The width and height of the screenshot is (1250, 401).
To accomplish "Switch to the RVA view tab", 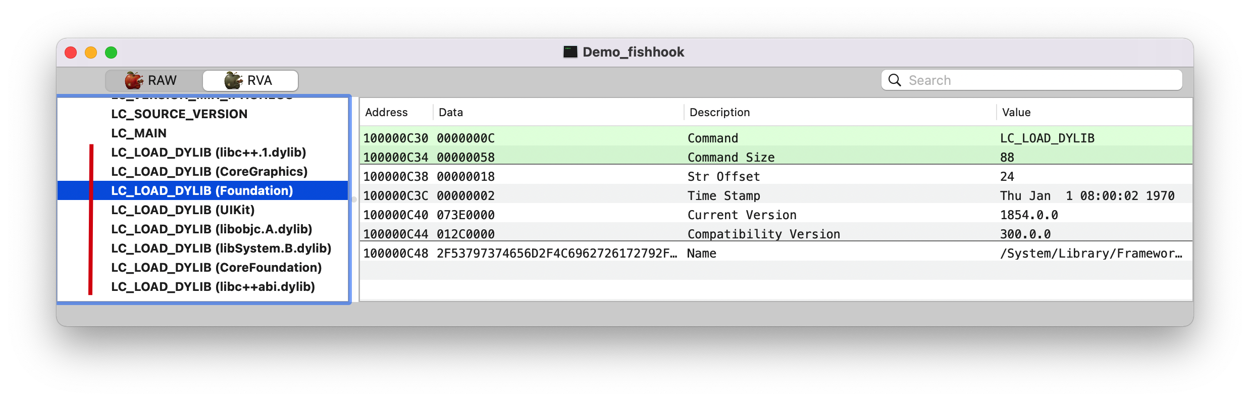I will [250, 80].
